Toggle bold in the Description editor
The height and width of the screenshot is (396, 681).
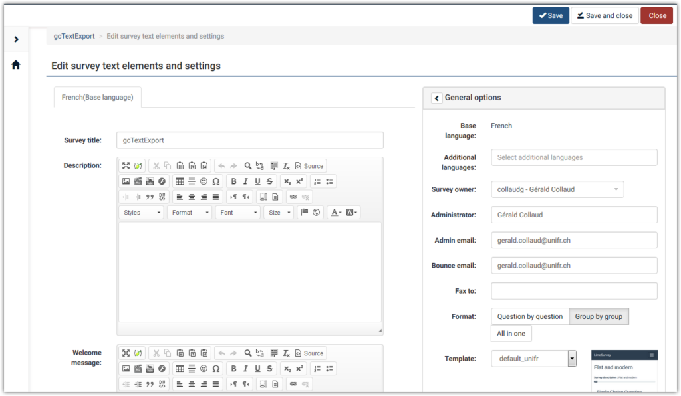233,181
